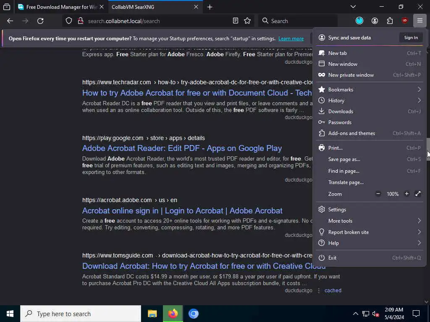Go back using the back arrow
The height and width of the screenshot is (322, 430).
[x=10, y=21]
